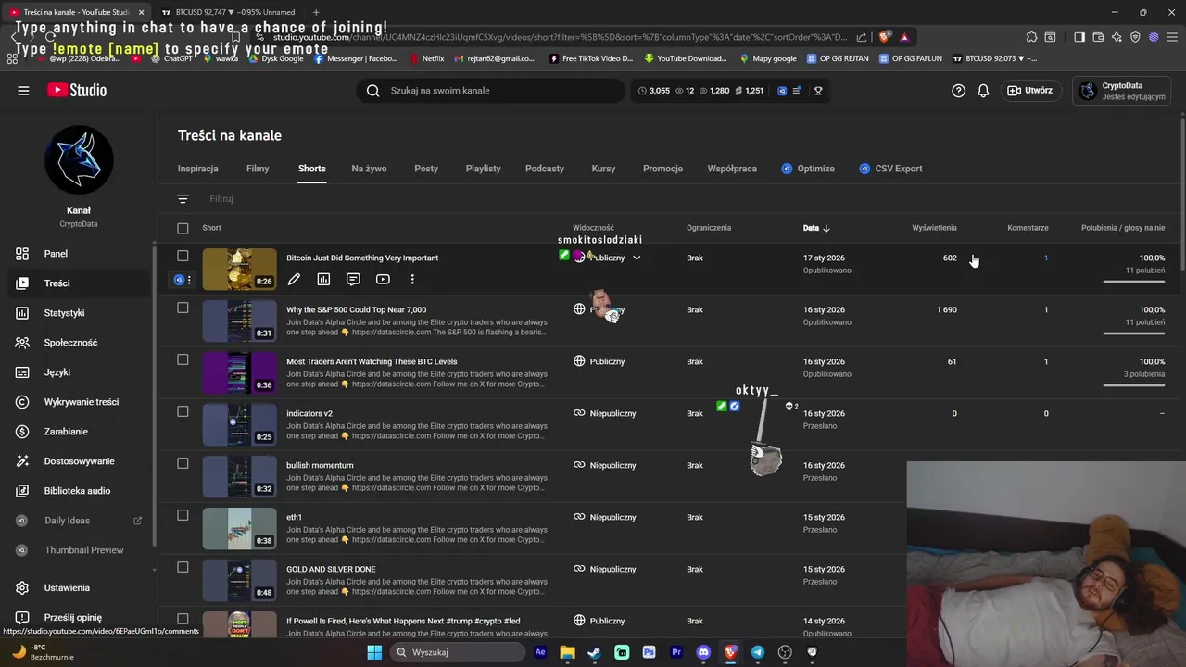Open three-dot options for Bitcoin Just Did short
1186x667 pixels.
pyautogui.click(x=412, y=279)
